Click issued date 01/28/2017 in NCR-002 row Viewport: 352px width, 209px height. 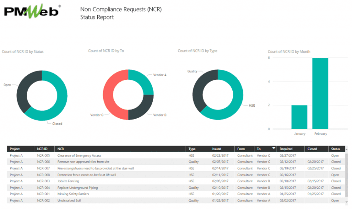[x=220, y=200]
